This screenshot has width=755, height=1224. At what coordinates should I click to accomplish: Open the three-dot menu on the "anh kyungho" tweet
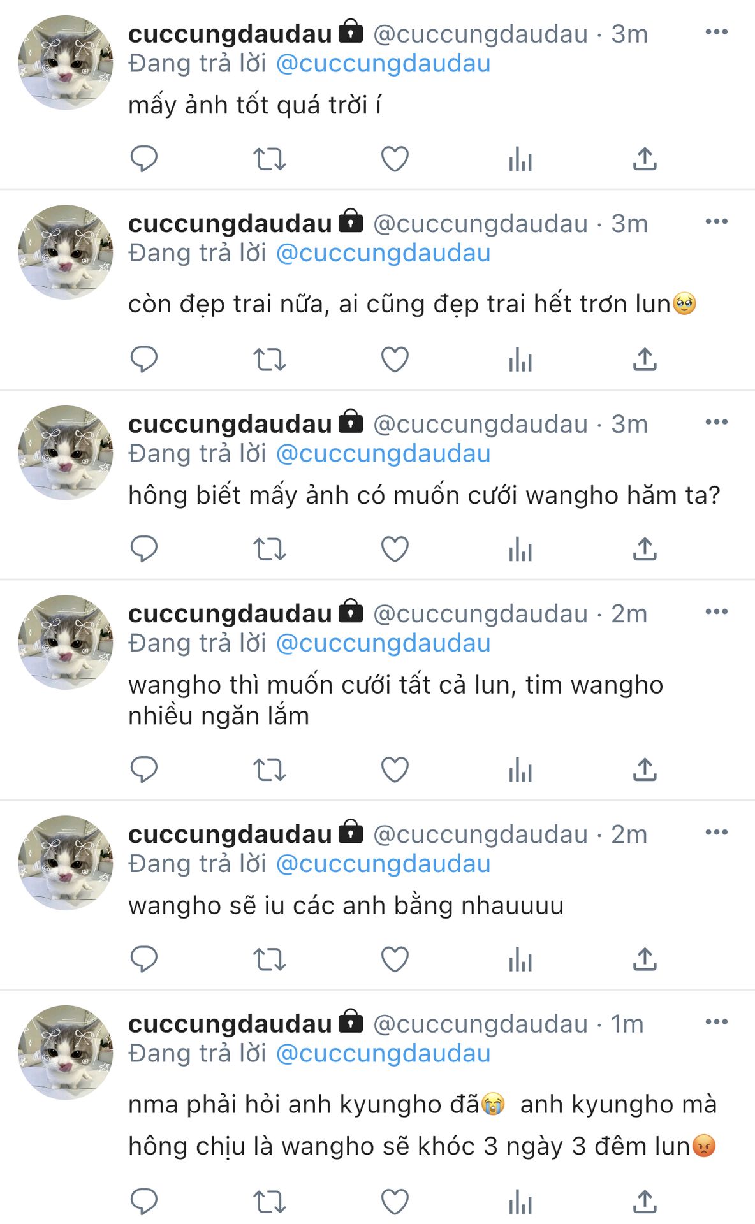[x=717, y=1022]
